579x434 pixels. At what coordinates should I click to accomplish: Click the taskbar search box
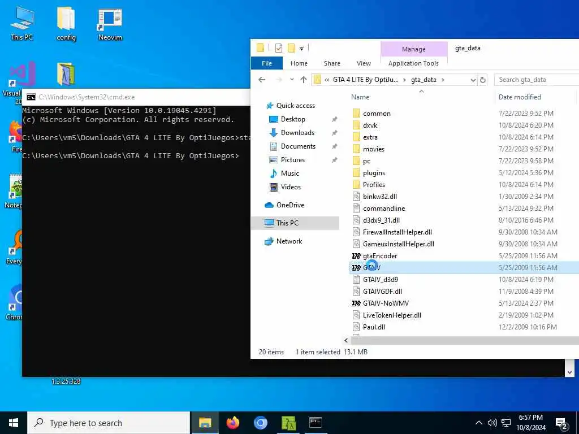[x=109, y=423]
